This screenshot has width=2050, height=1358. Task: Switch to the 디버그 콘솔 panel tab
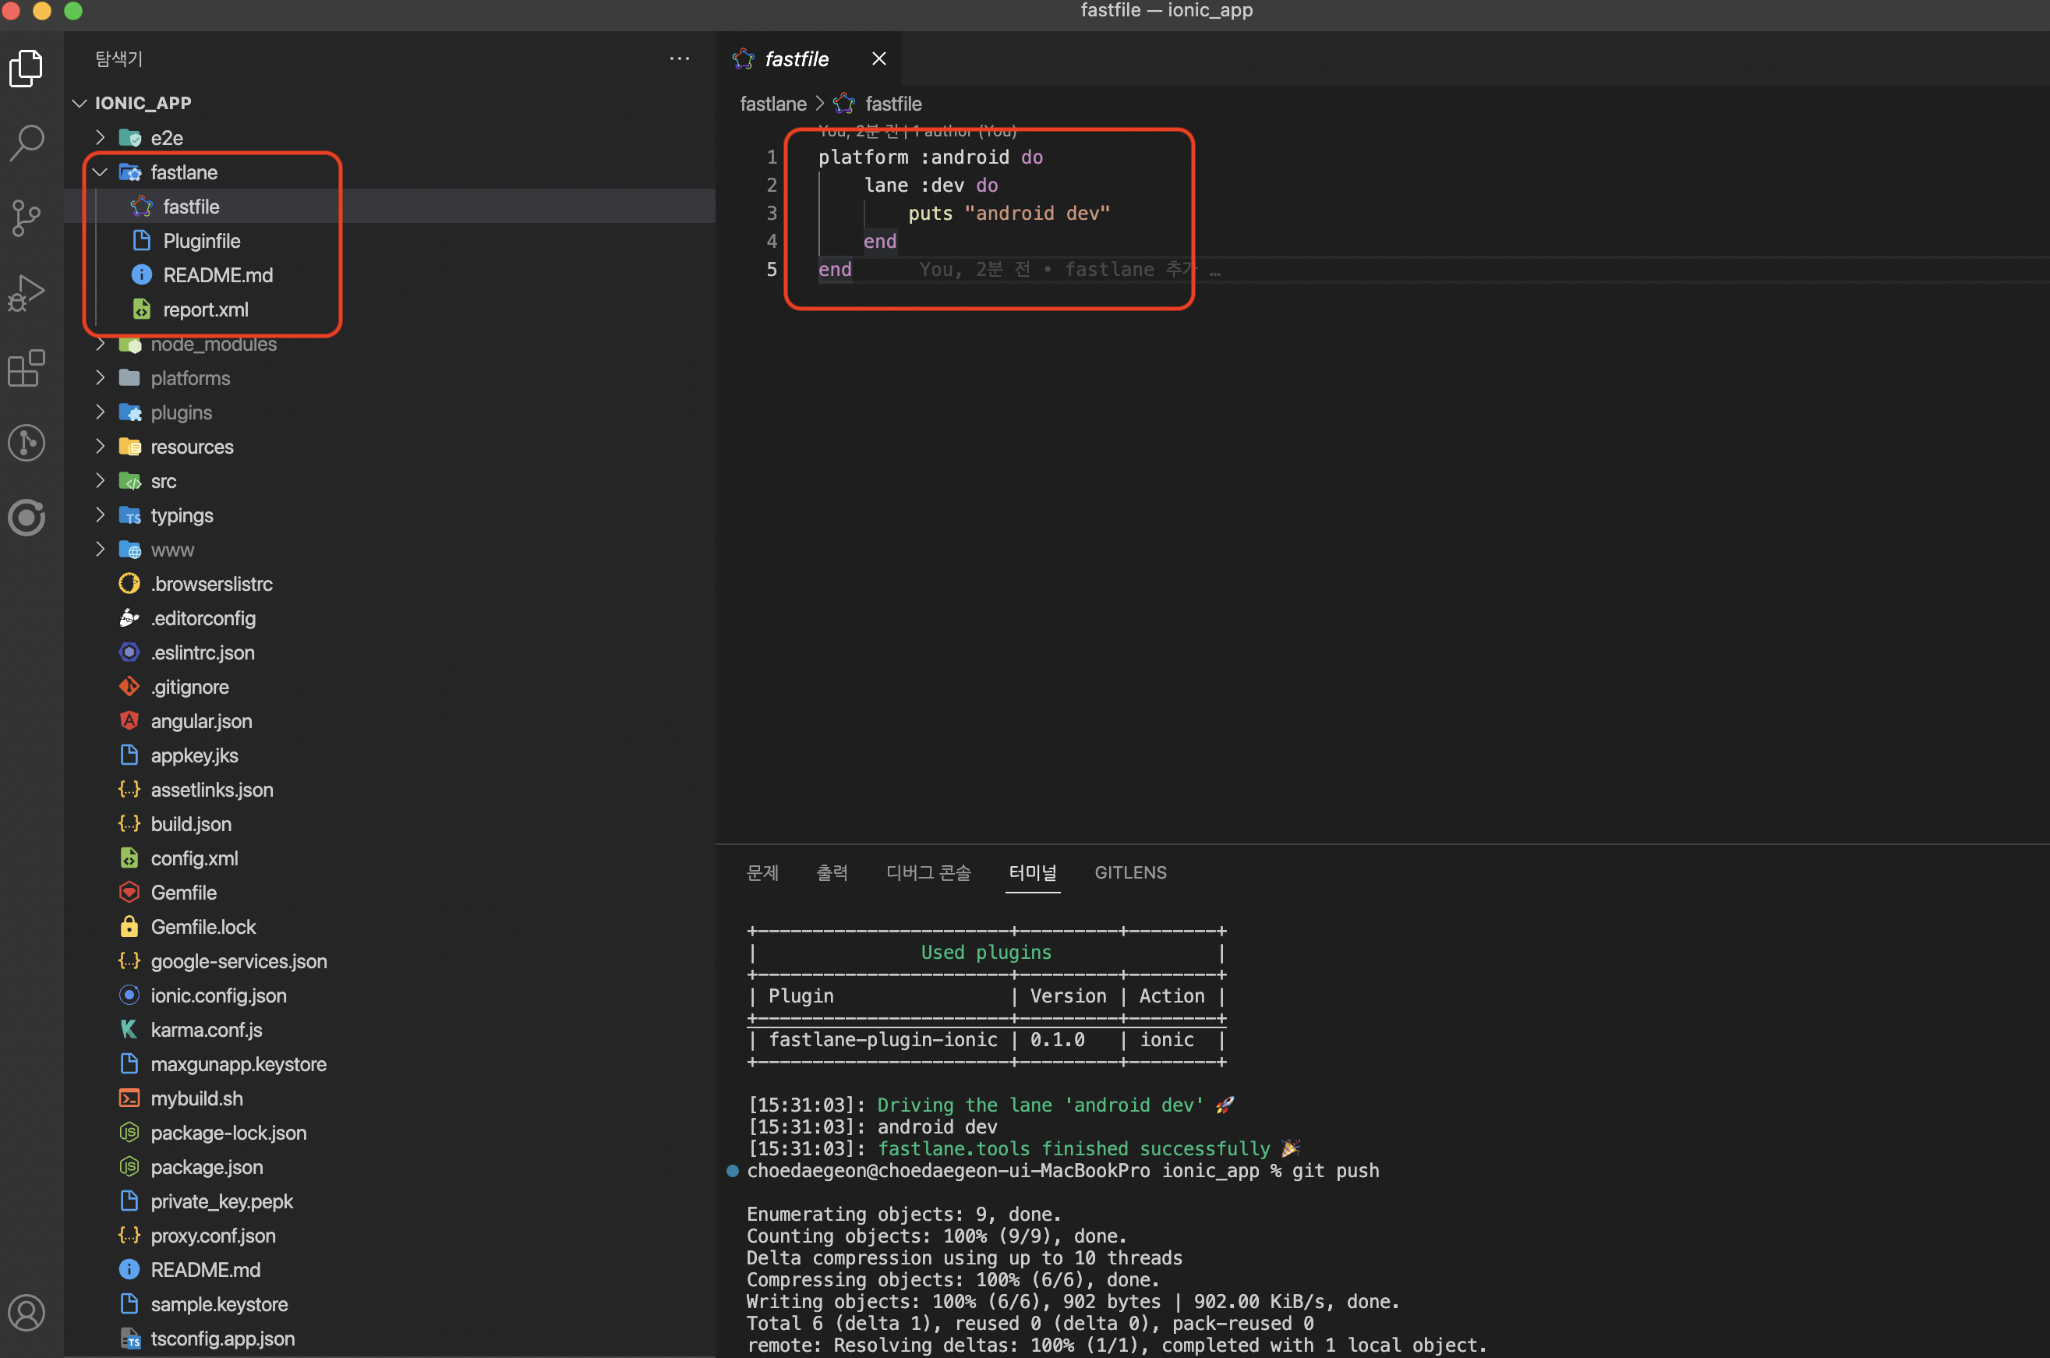coord(928,872)
